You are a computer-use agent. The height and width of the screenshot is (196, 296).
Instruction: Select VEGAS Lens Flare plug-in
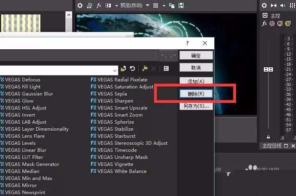click(x=22, y=136)
